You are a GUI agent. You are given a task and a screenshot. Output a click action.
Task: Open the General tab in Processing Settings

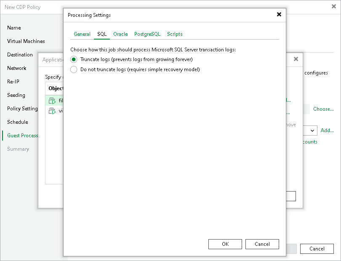click(82, 34)
